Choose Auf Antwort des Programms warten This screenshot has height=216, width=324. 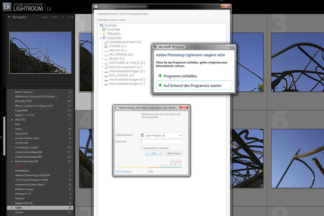tap(194, 85)
